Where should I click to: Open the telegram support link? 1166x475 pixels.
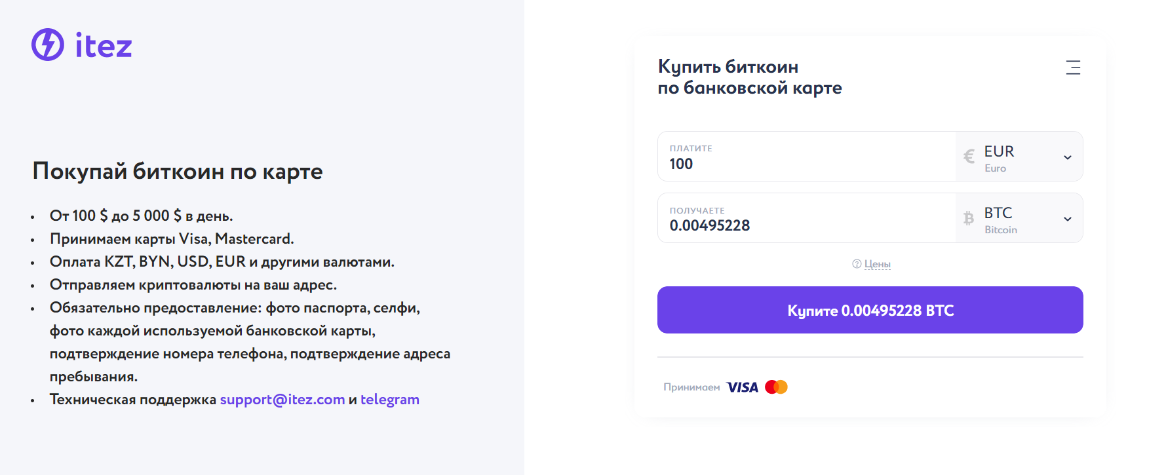click(390, 400)
